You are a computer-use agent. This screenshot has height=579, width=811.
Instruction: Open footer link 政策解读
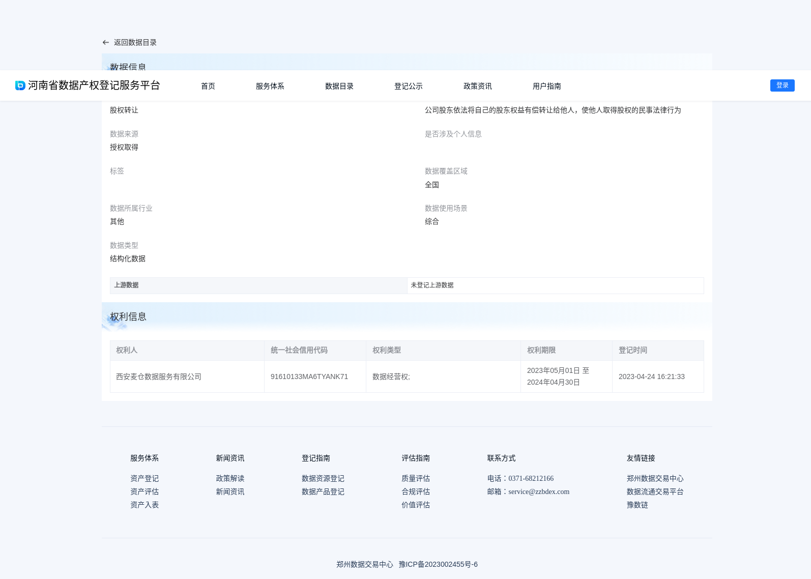click(230, 478)
